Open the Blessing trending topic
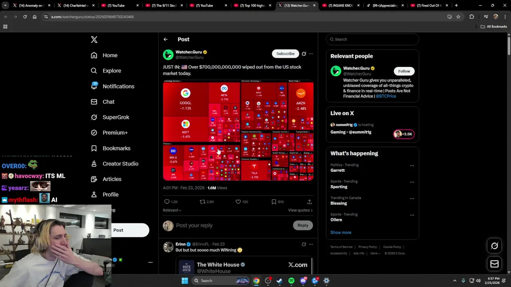 [x=339, y=203]
